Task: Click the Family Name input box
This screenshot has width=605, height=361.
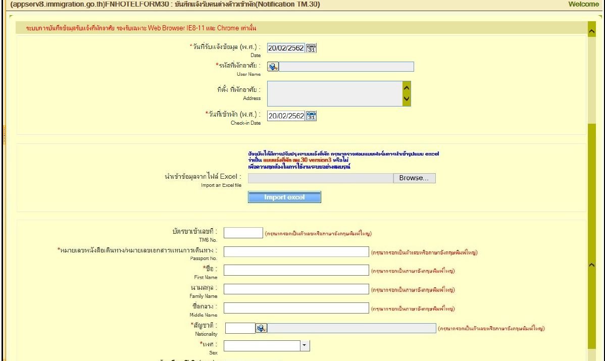Action: [296, 289]
